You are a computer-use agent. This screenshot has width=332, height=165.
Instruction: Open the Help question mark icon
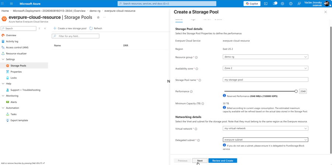[x=291, y=4]
